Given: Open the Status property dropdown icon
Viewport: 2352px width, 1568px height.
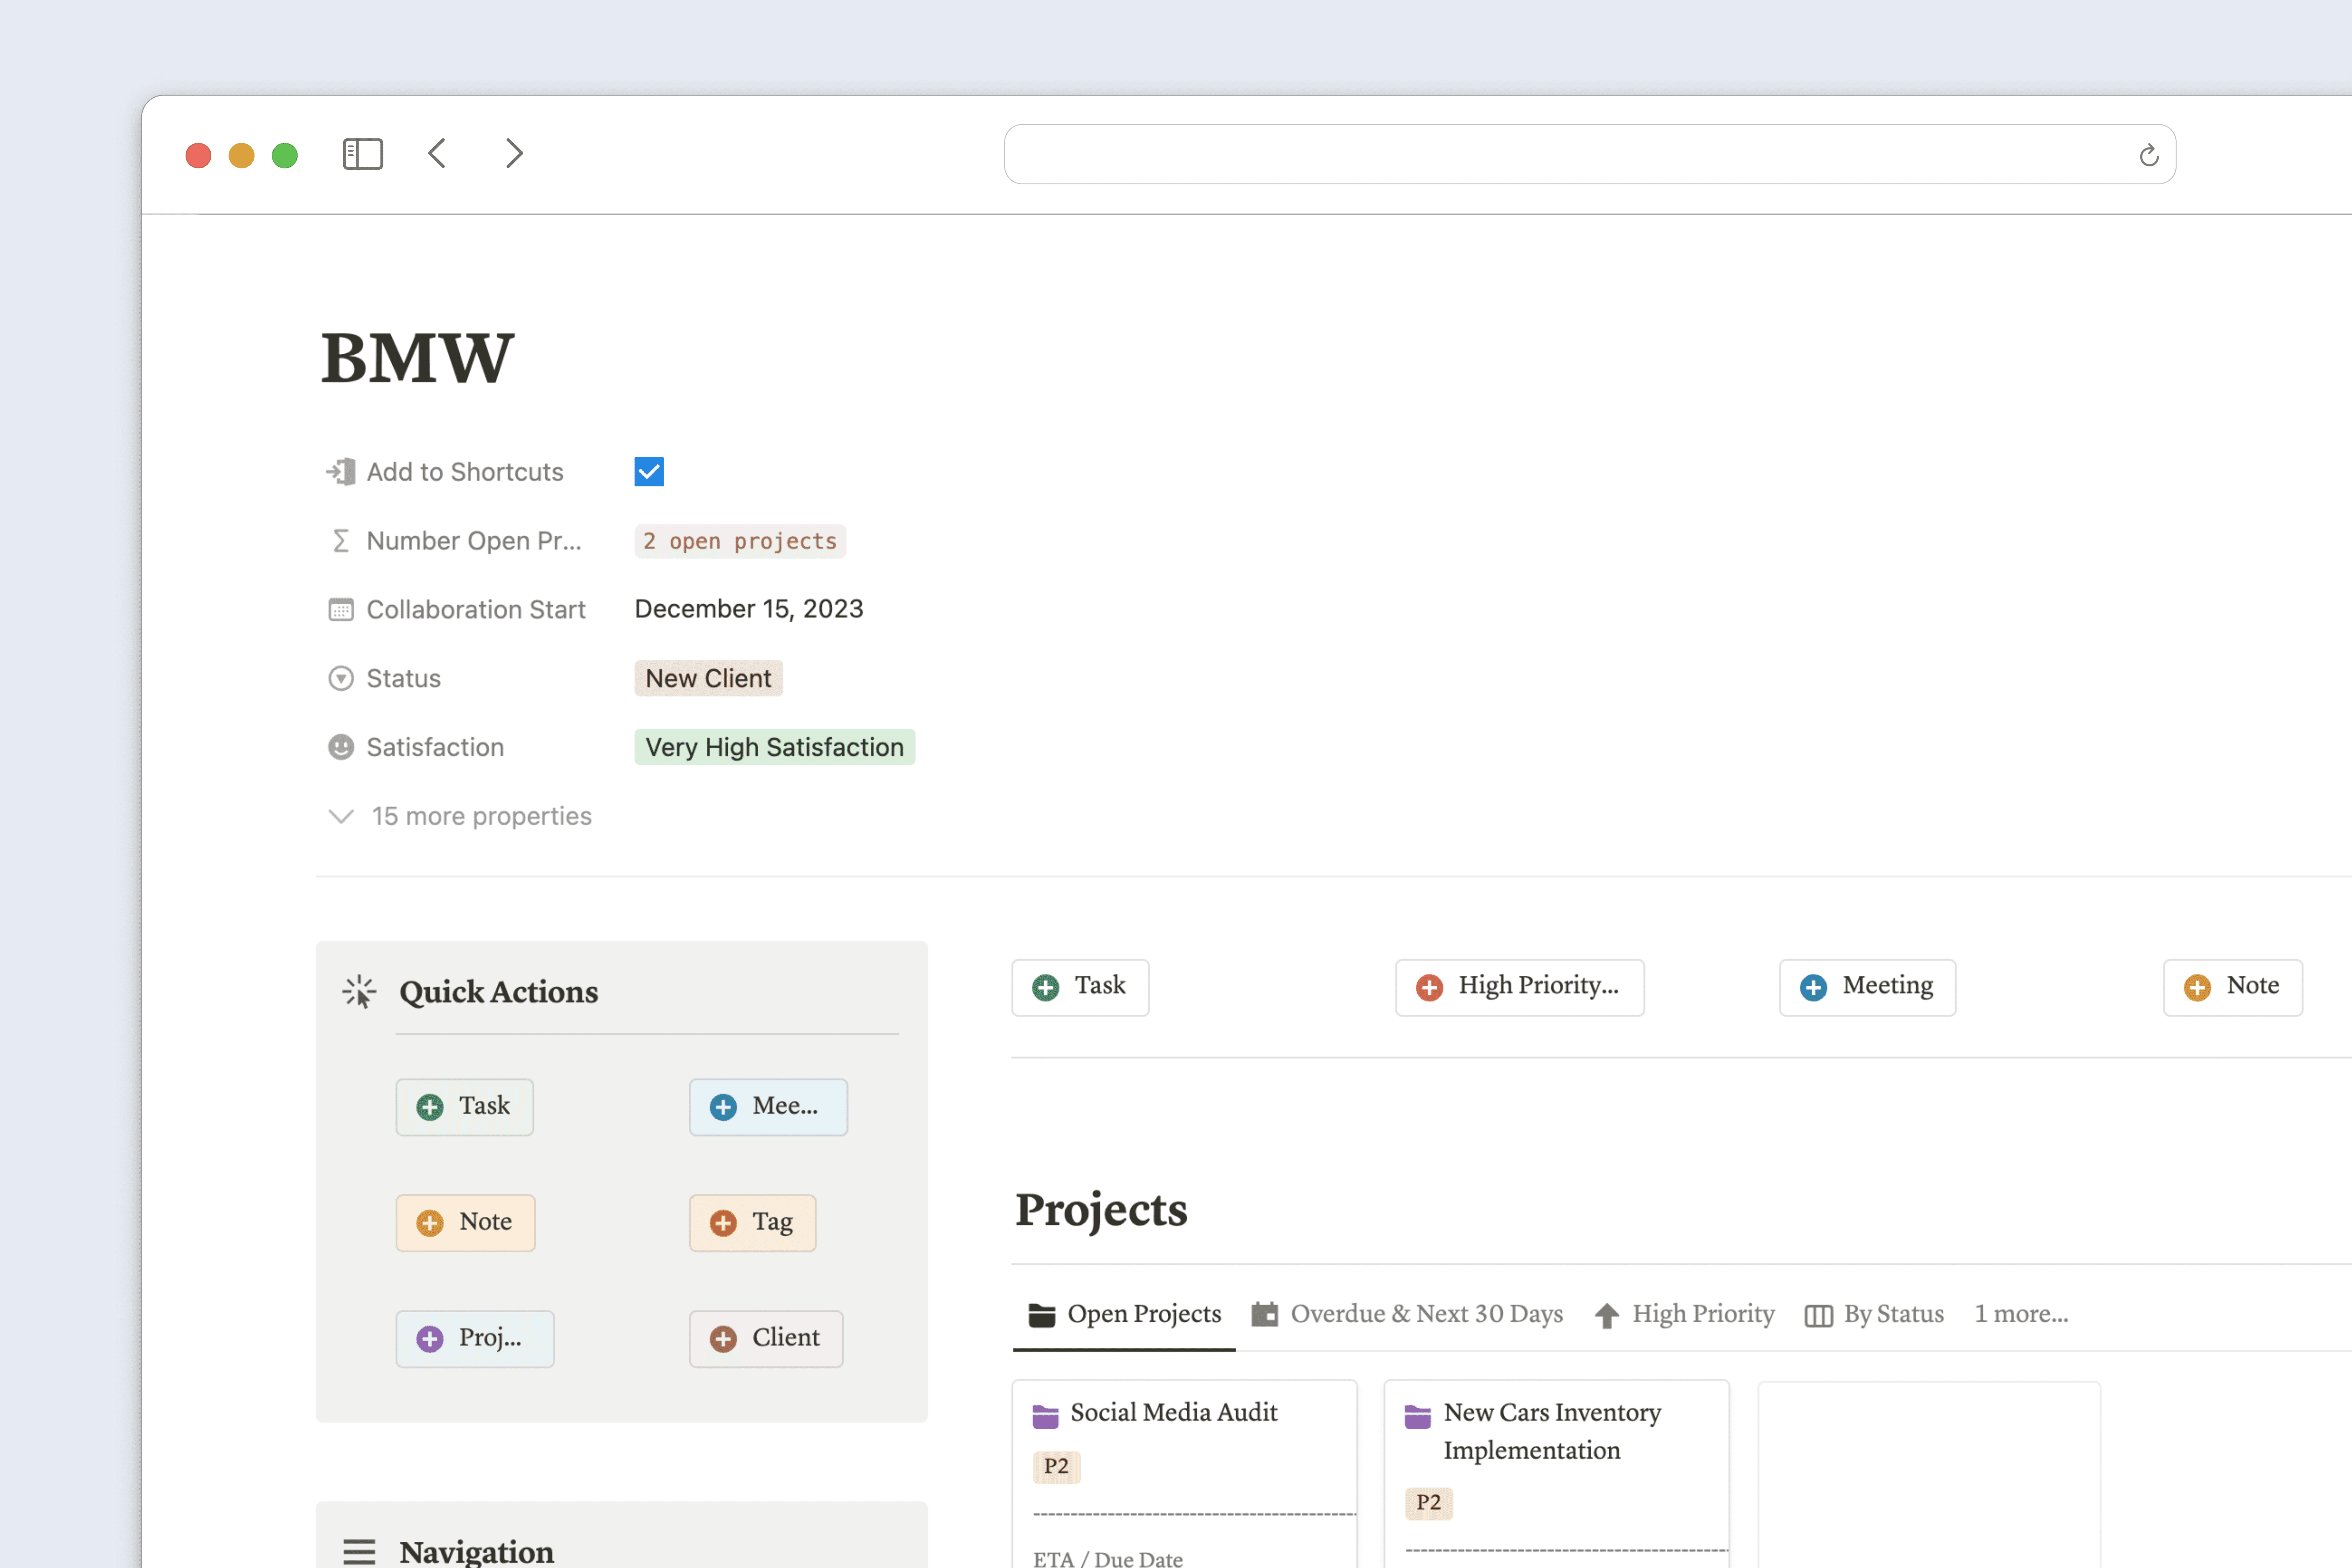Looking at the screenshot, I should [x=341, y=678].
